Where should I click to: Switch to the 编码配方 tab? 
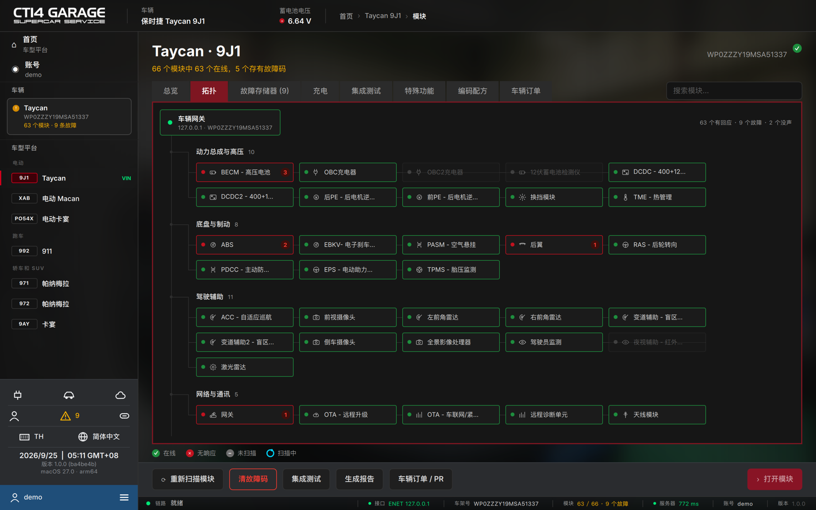tap(473, 91)
